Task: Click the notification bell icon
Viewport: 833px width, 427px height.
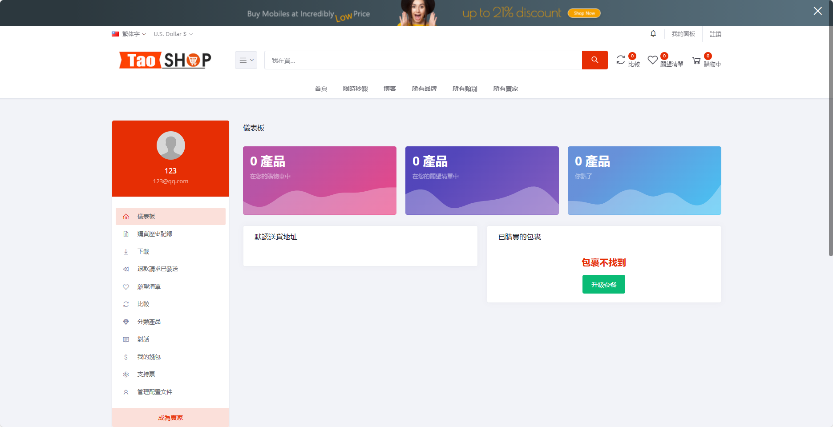Action: [x=653, y=34]
